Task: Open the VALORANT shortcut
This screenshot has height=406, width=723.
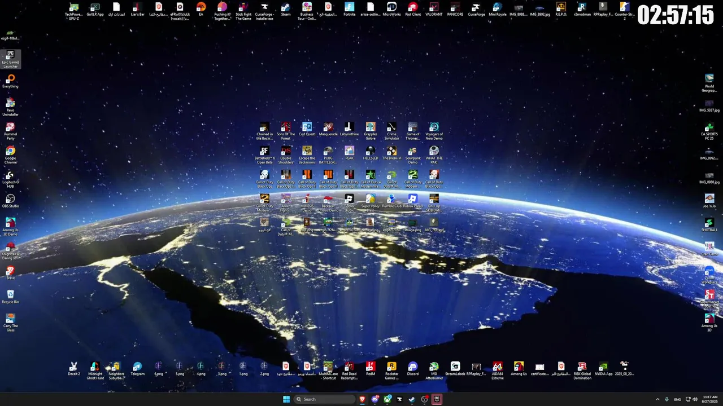Action: (434, 10)
